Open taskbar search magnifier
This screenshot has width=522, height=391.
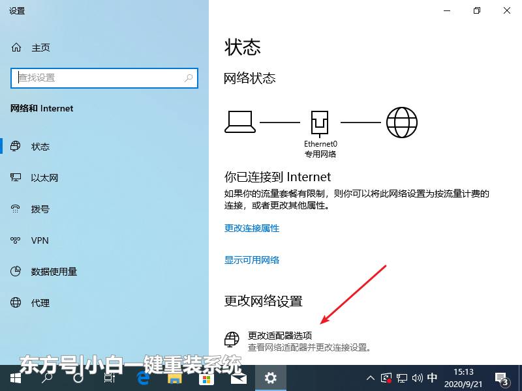click(x=46, y=378)
